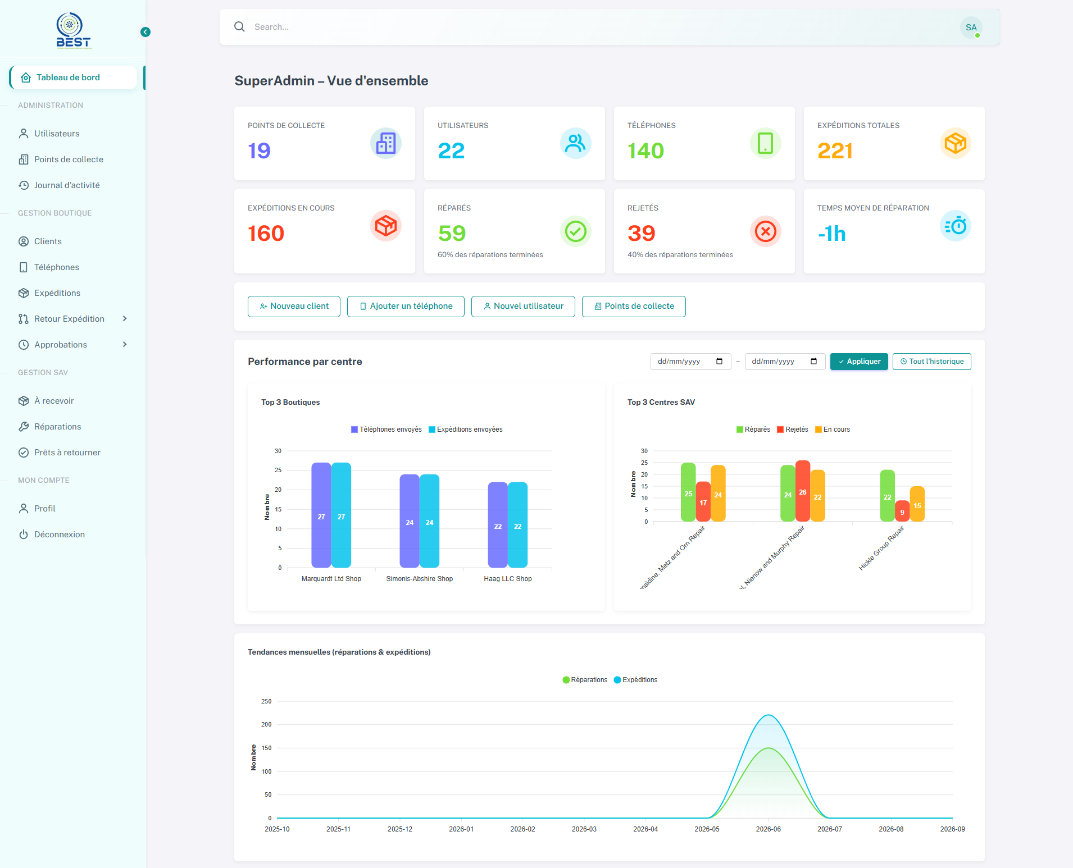Click the Expéditions sidebar package icon

[x=24, y=293]
